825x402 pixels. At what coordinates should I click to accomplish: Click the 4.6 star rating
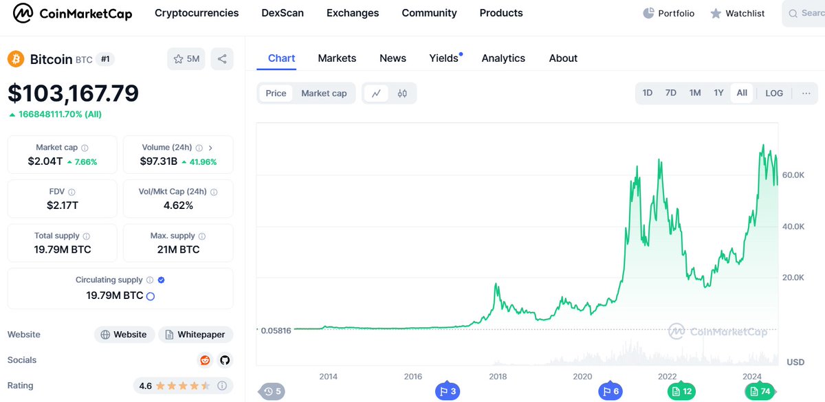183,386
